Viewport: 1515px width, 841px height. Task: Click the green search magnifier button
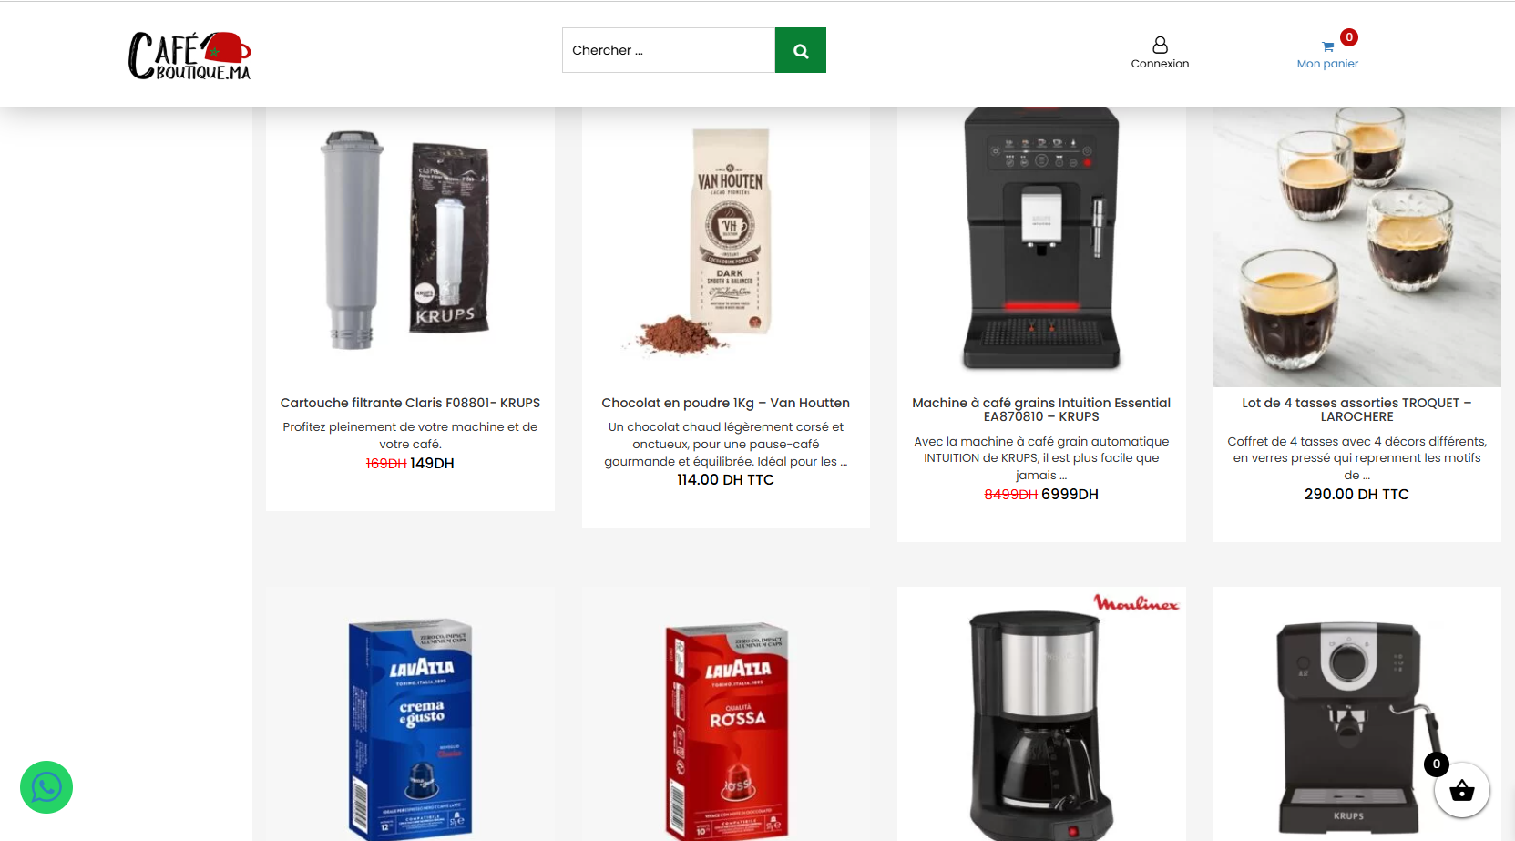tap(800, 50)
